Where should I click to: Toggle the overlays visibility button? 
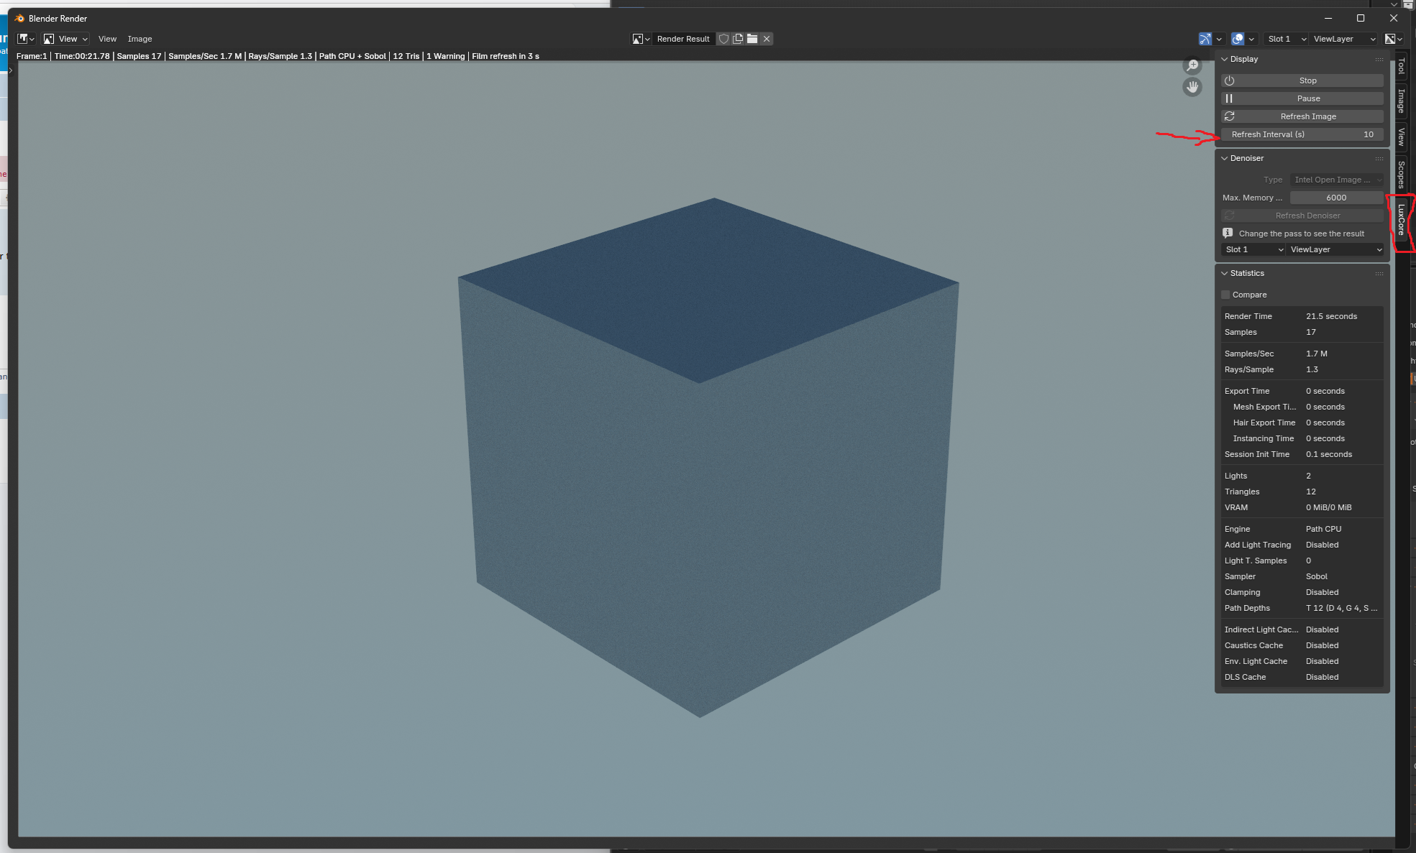1238,39
